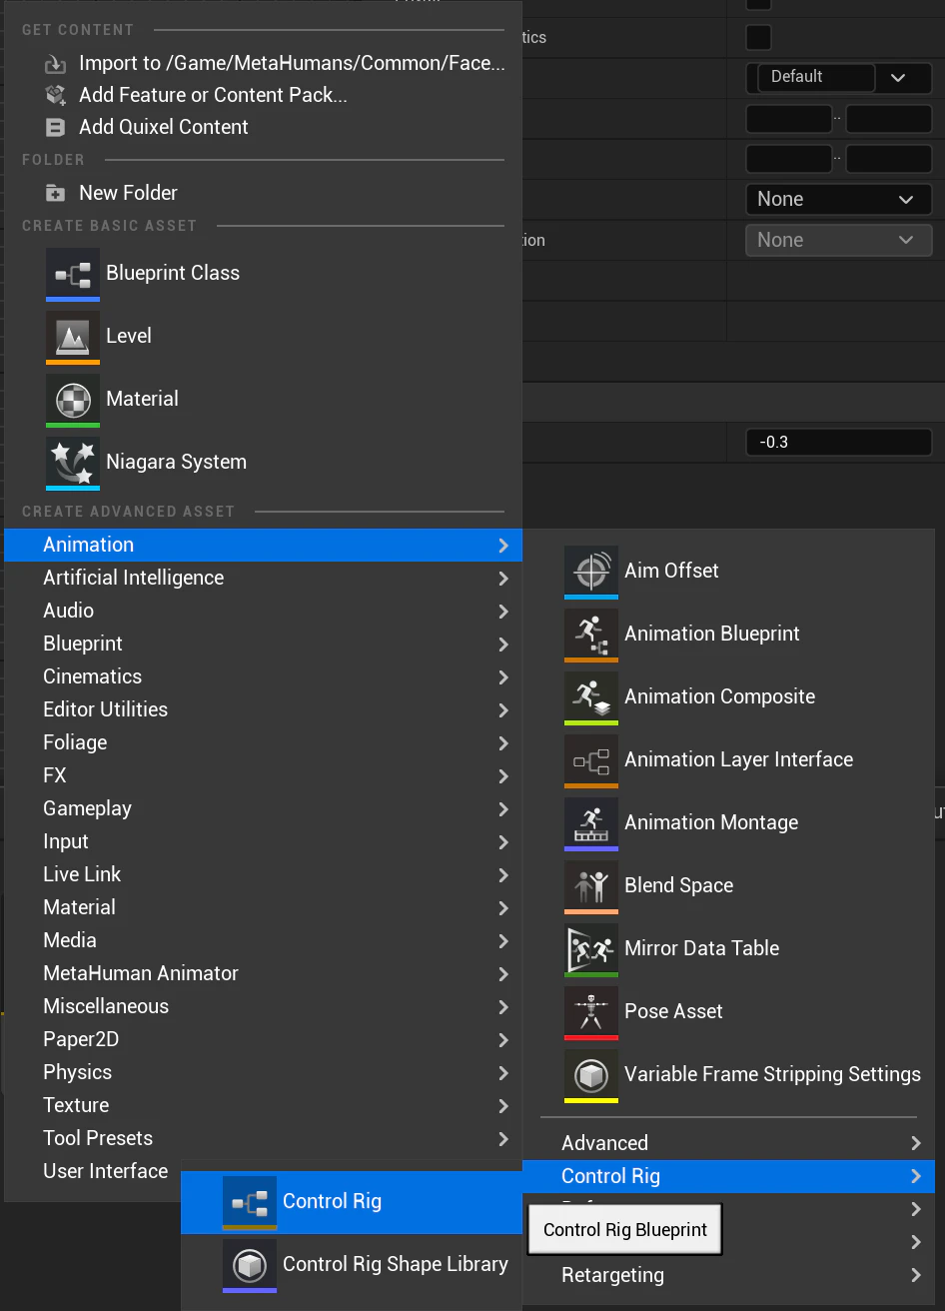The image size is (945, 1311).
Task: Open the Live Link menu item
Action: [x=264, y=875]
